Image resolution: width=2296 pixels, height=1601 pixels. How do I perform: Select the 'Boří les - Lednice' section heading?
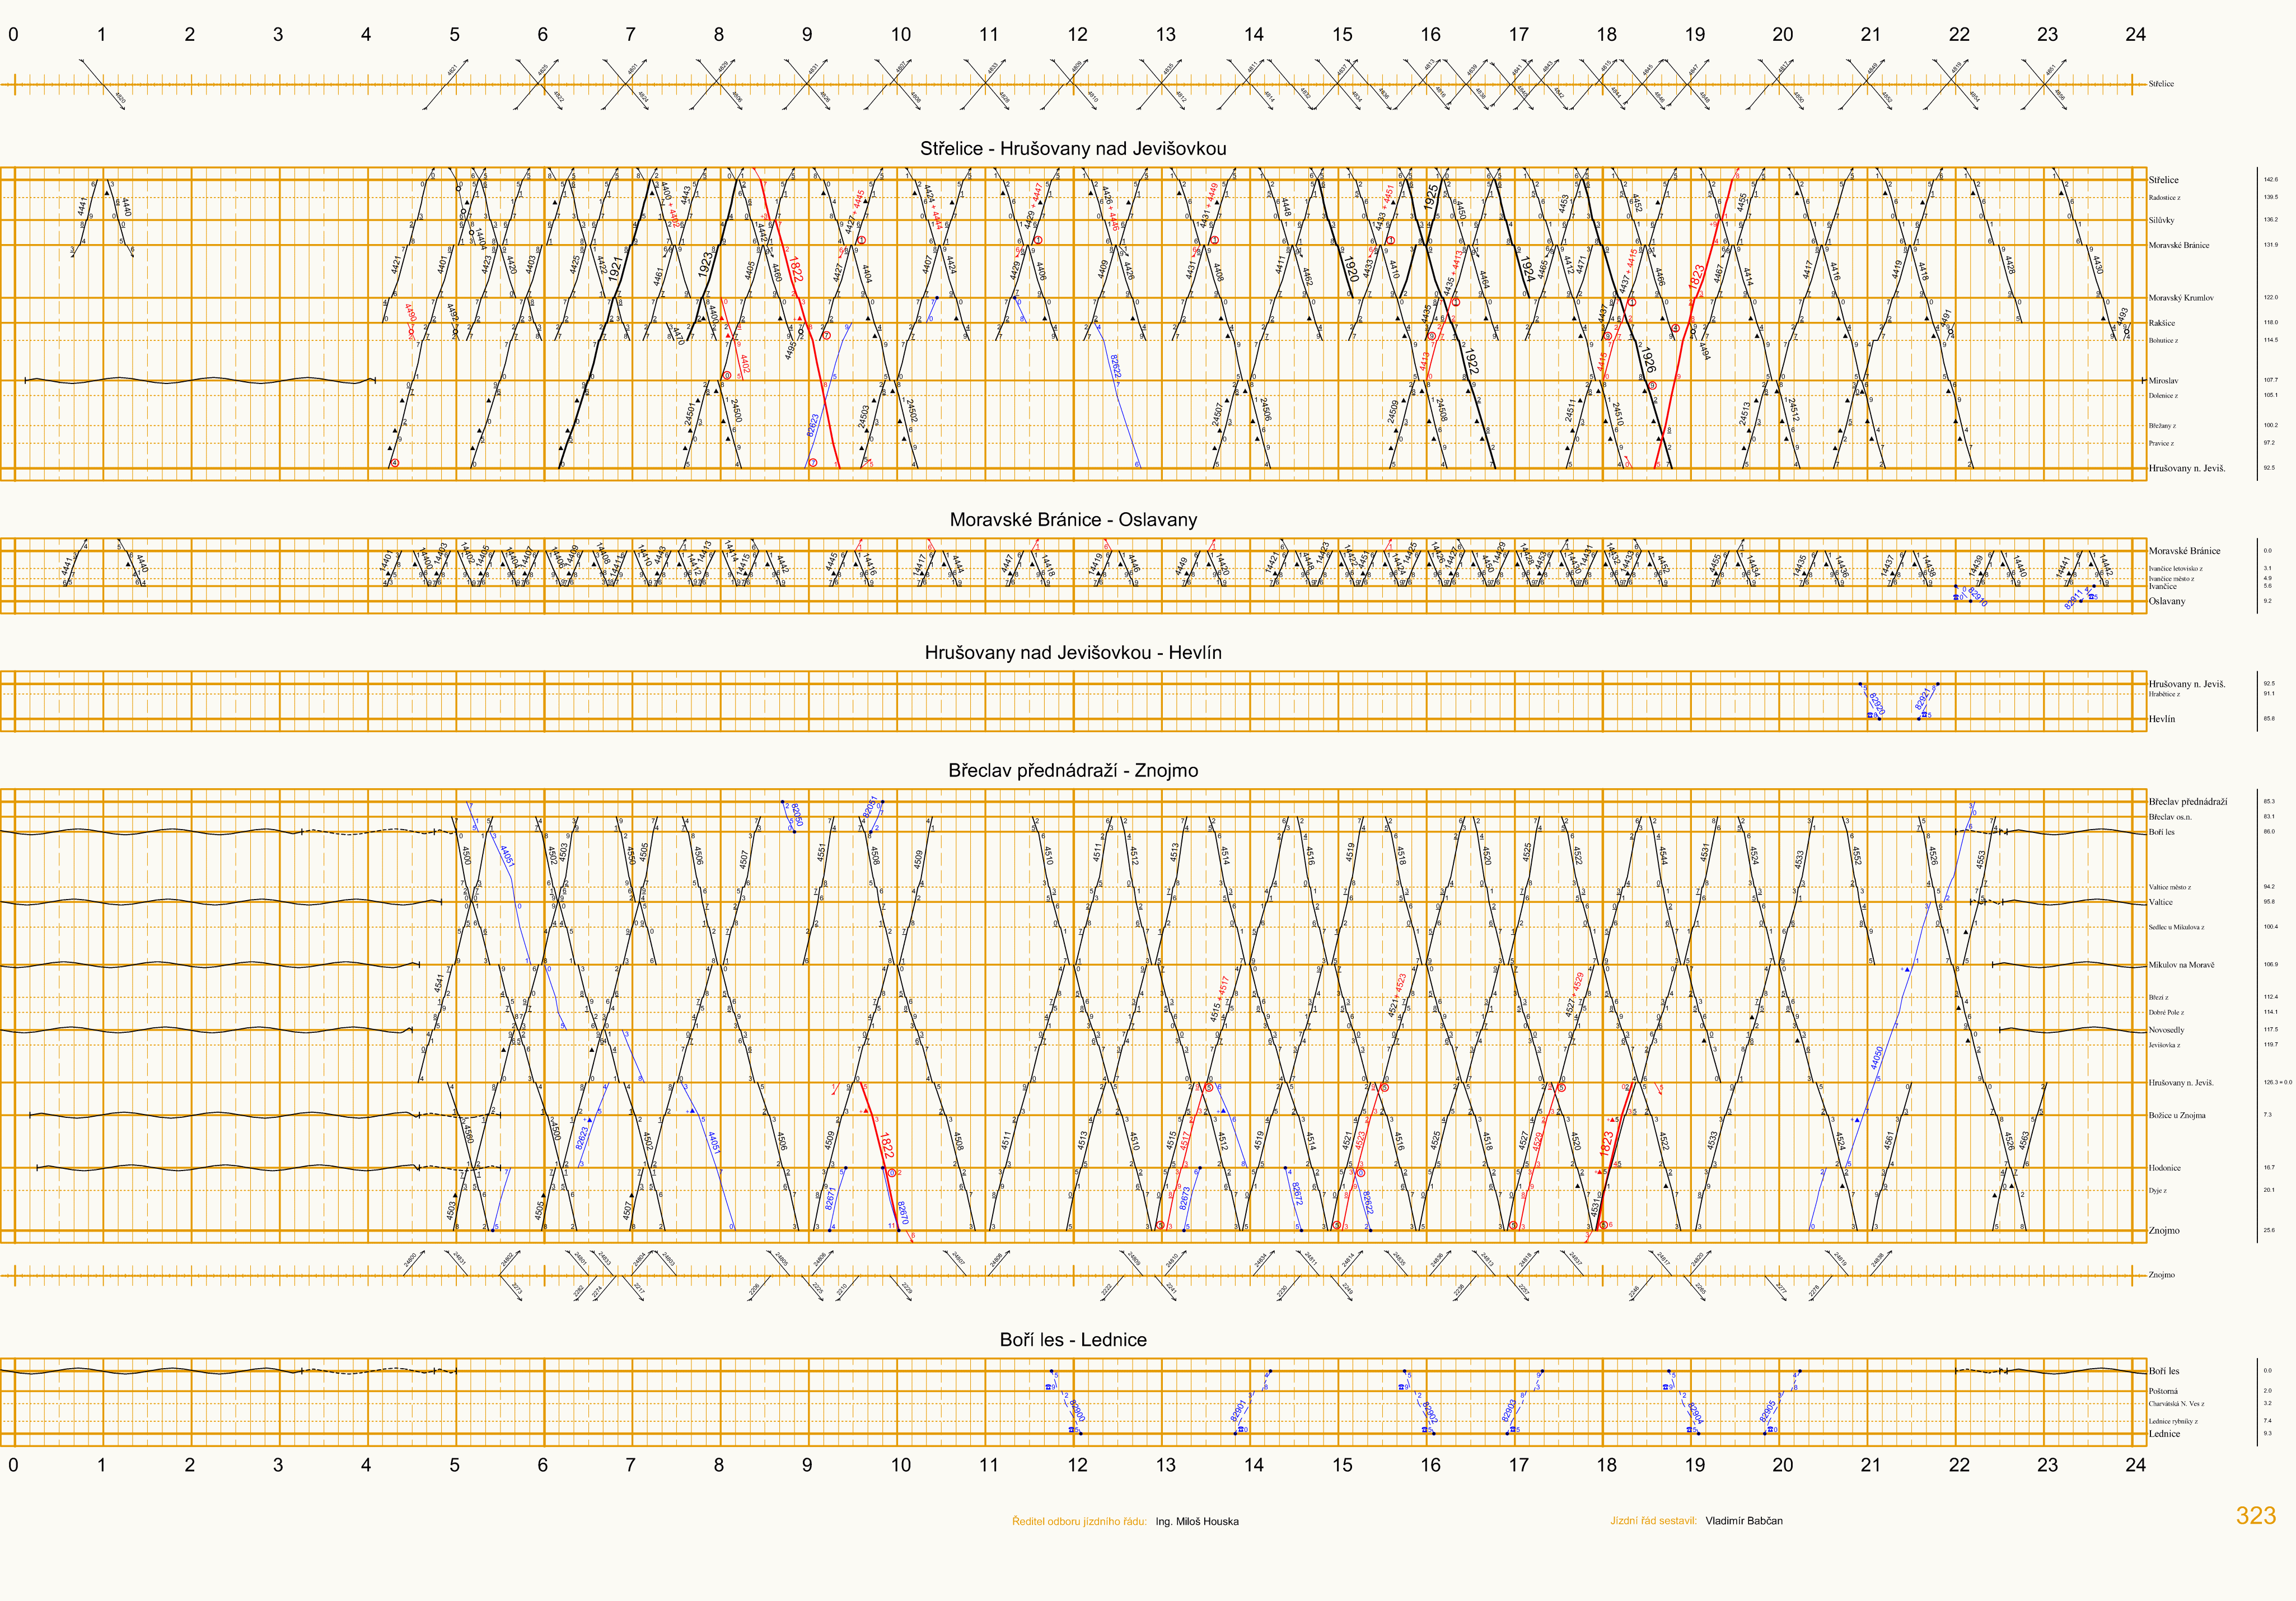point(1073,1339)
